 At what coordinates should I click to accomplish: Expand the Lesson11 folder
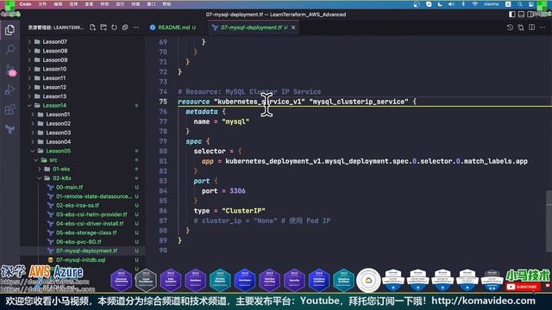pyautogui.click(x=54, y=78)
